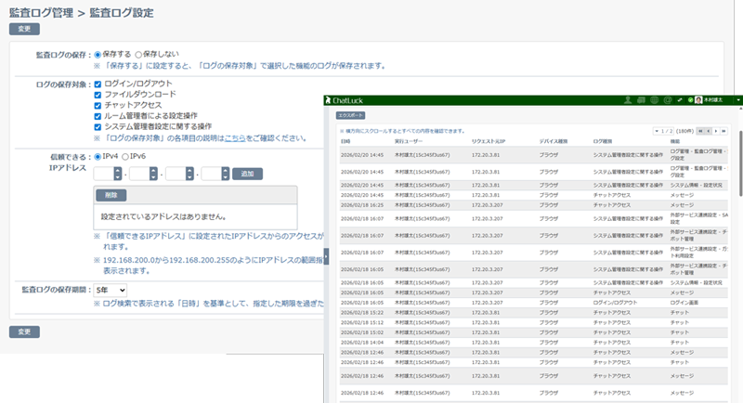This screenshot has width=743, height=403.
Task: Open the chat rooms icon in header
Action: pyautogui.click(x=642, y=100)
